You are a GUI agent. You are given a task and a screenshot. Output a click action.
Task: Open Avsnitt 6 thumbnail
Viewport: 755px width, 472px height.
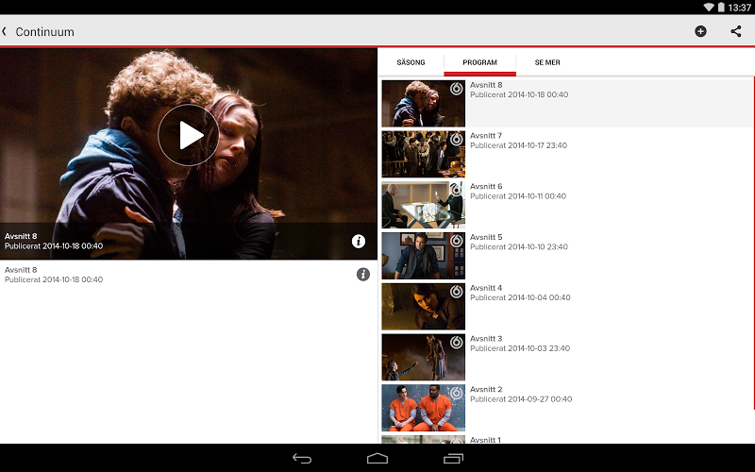pos(423,205)
